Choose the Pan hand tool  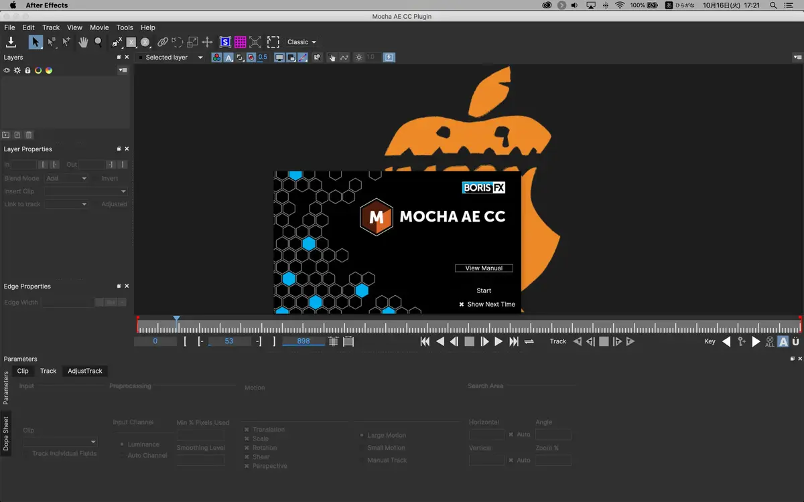[83, 42]
